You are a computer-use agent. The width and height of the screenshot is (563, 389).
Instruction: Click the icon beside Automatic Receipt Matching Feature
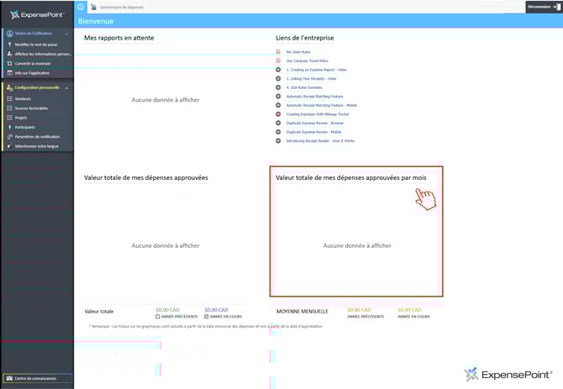click(278, 96)
